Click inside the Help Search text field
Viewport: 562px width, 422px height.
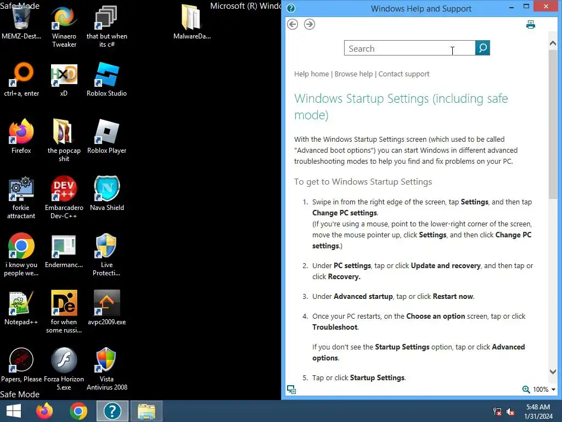point(409,48)
